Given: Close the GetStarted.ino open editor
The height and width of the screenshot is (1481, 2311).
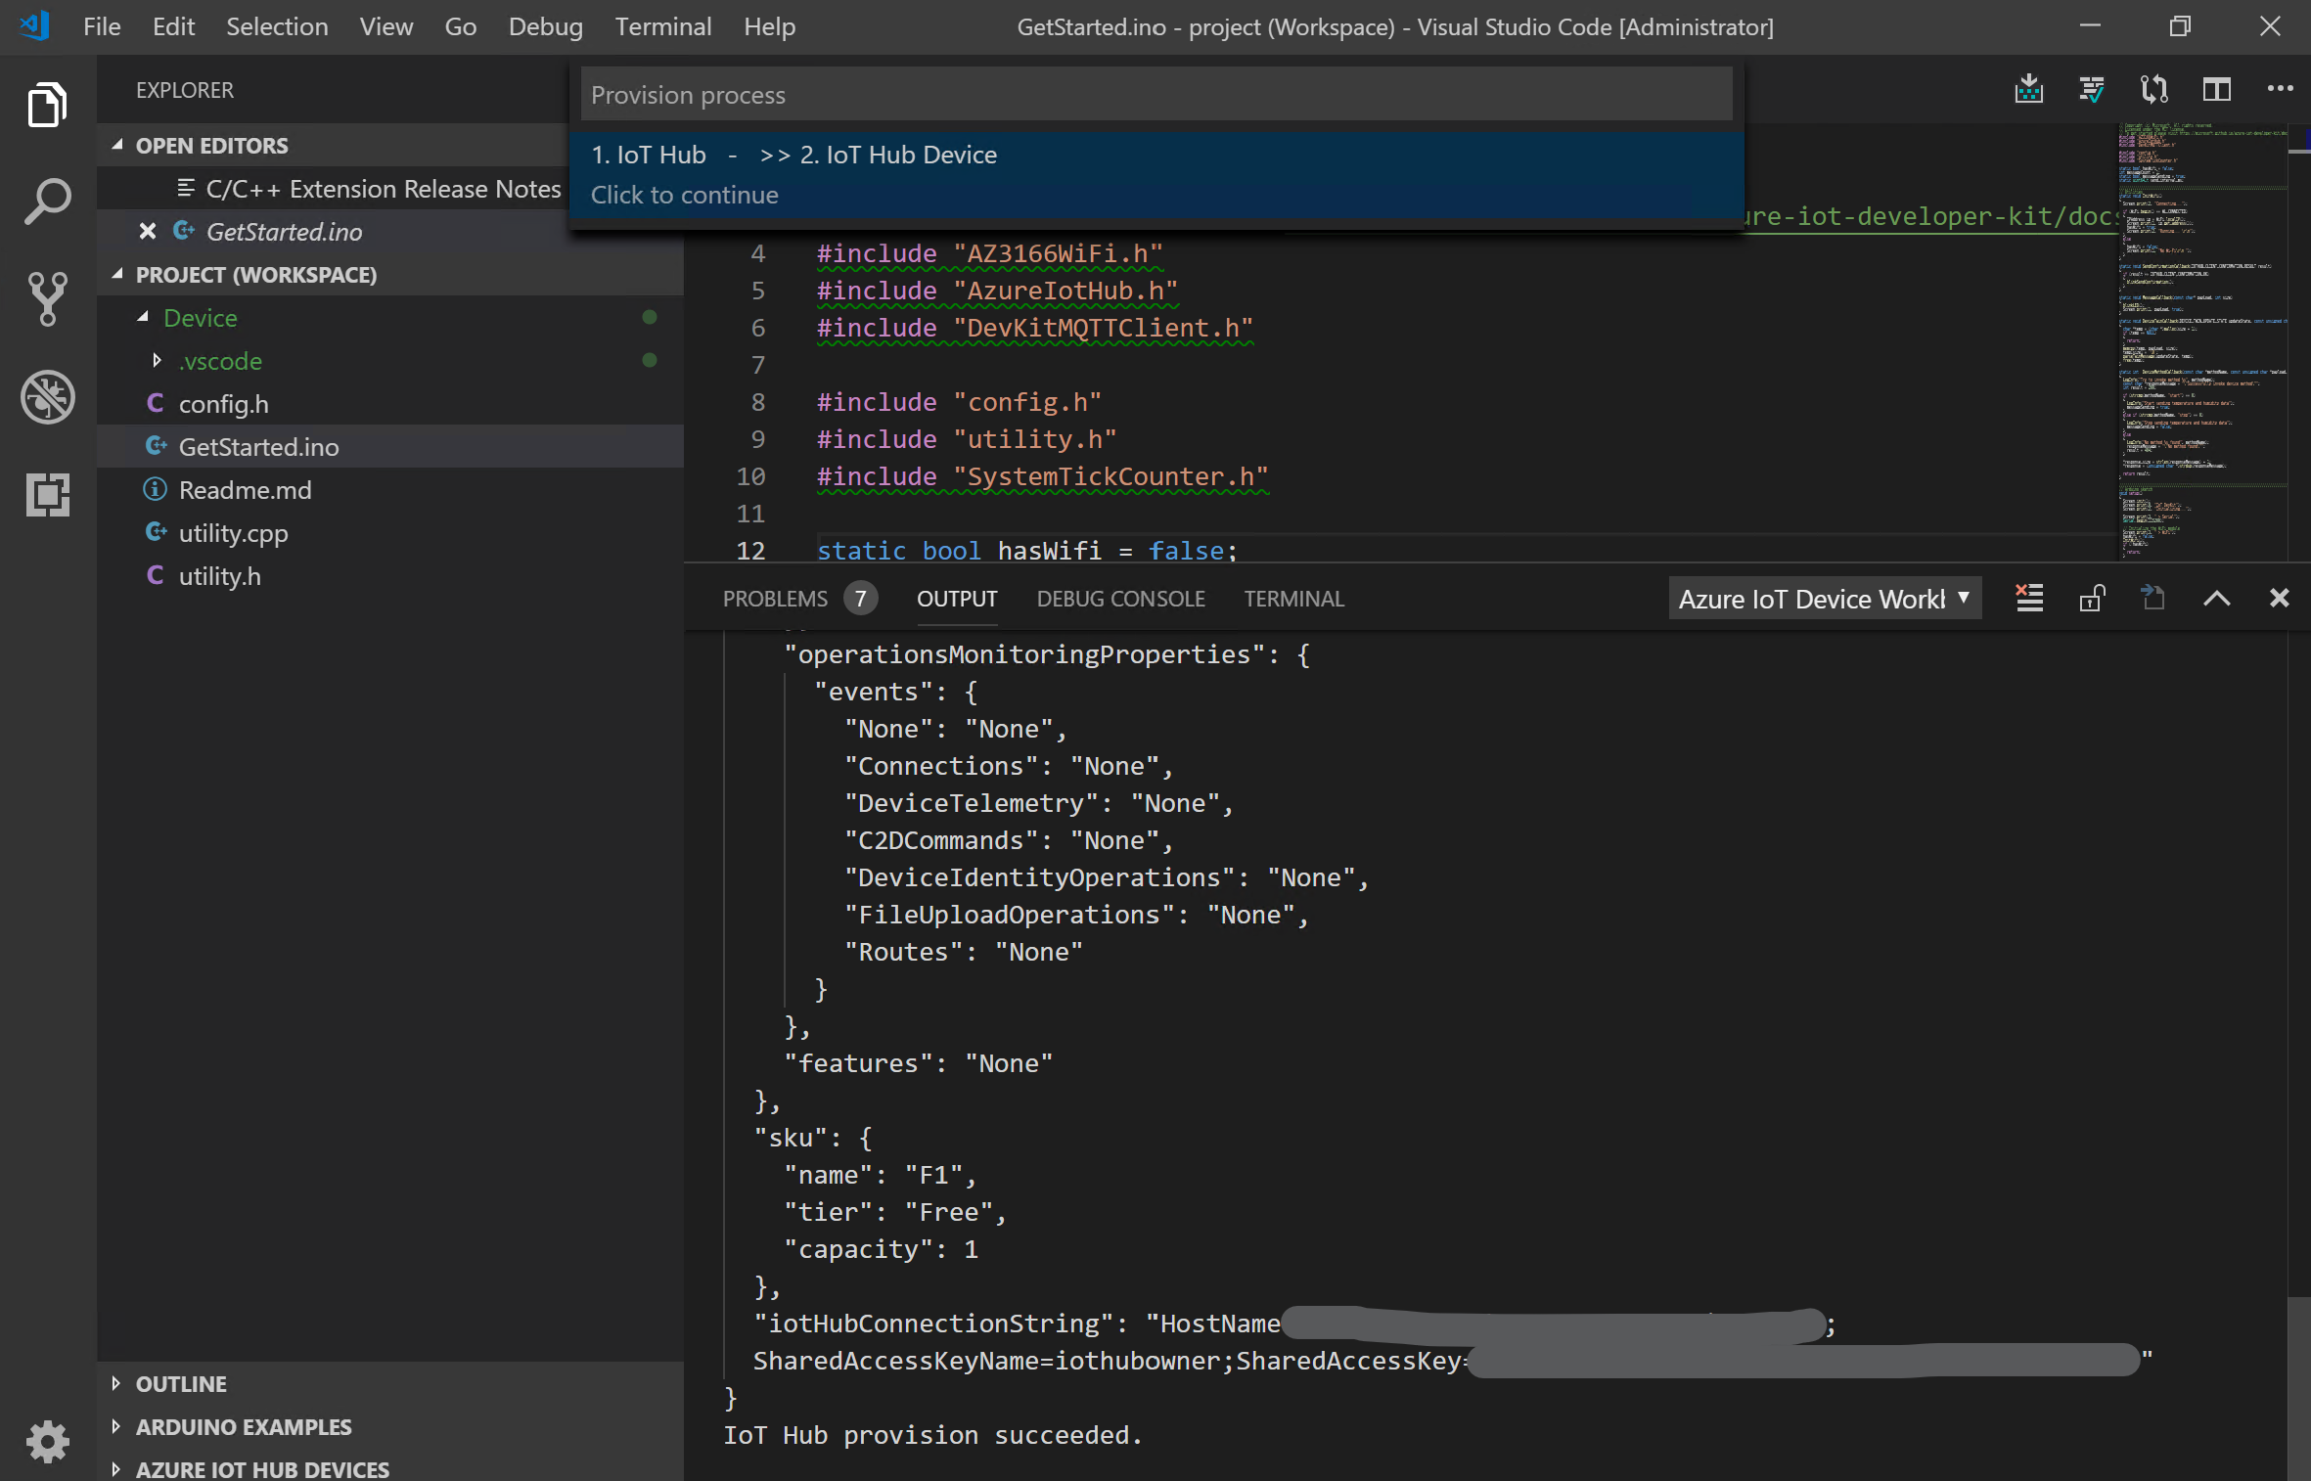Looking at the screenshot, I should coord(148,232).
